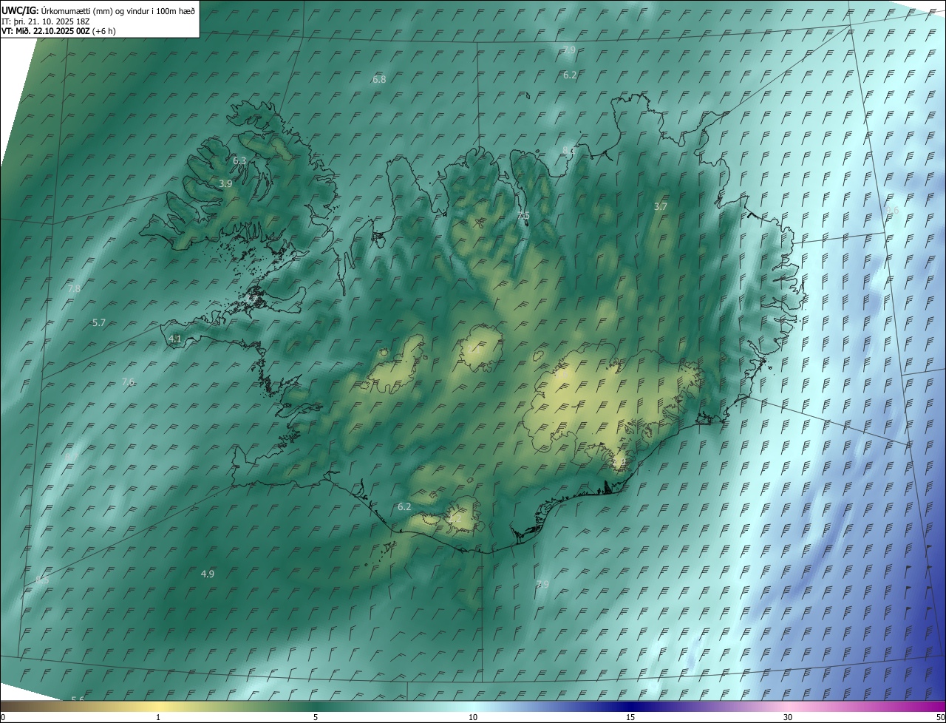Click the initial time line 'IT: þri. 21. 10. 2025 18Z'
The width and height of the screenshot is (946, 723).
point(45,21)
